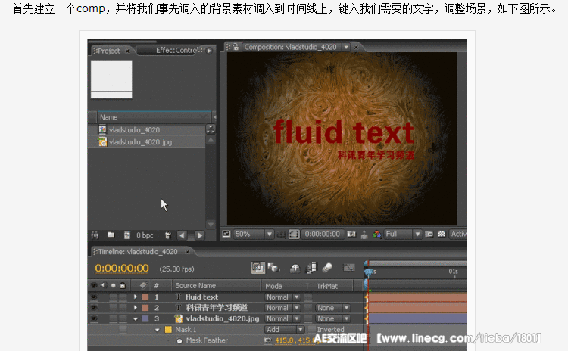Click the composition mini-flowchart icon in Timeline

coord(258,268)
